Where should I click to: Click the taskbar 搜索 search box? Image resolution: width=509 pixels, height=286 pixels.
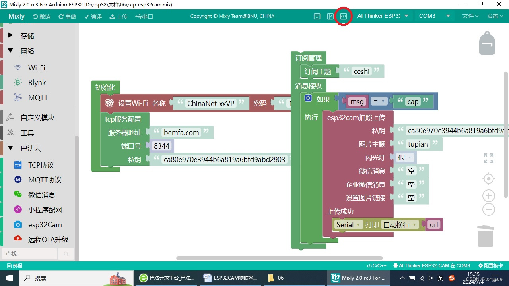coord(76,278)
